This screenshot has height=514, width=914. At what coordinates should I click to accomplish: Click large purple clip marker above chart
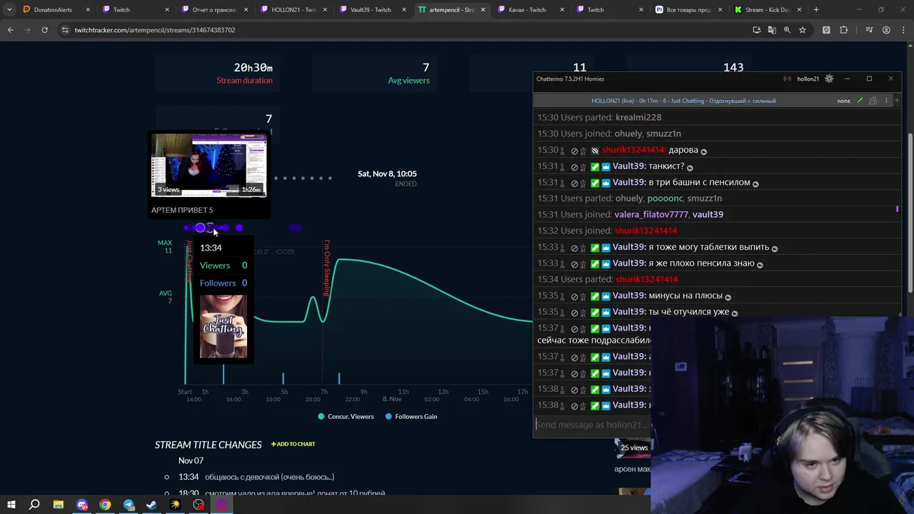coord(200,228)
